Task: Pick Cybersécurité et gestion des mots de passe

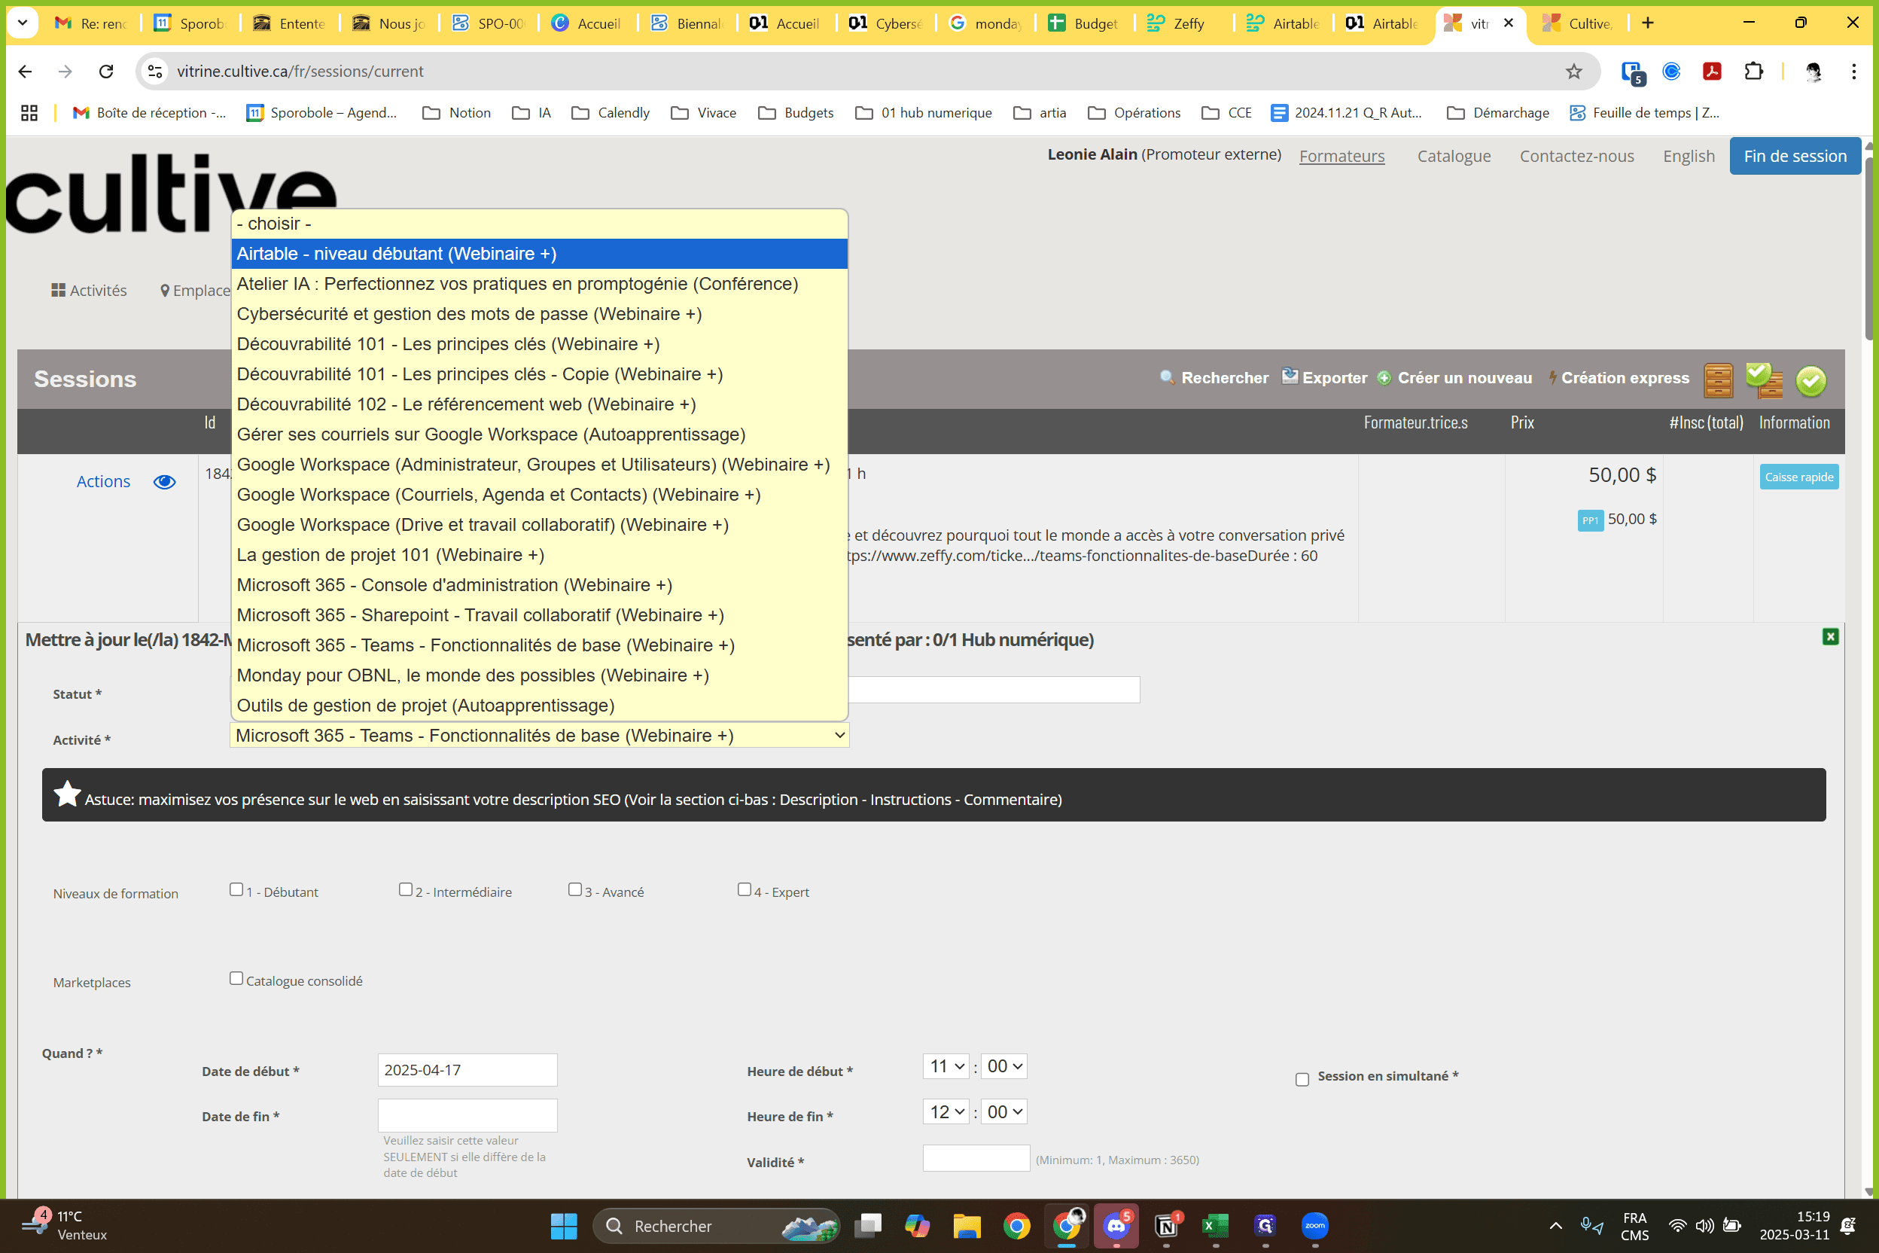Action: (539, 314)
